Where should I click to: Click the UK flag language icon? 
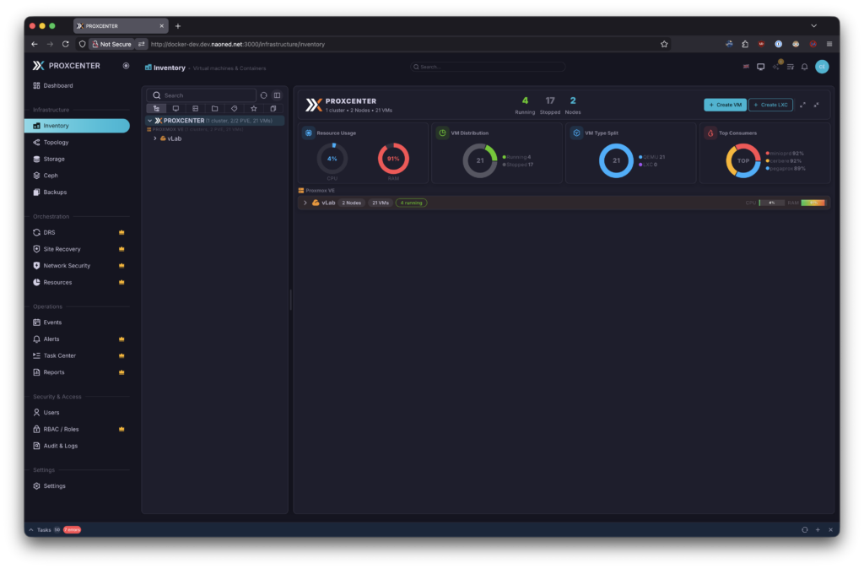[x=746, y=67]
